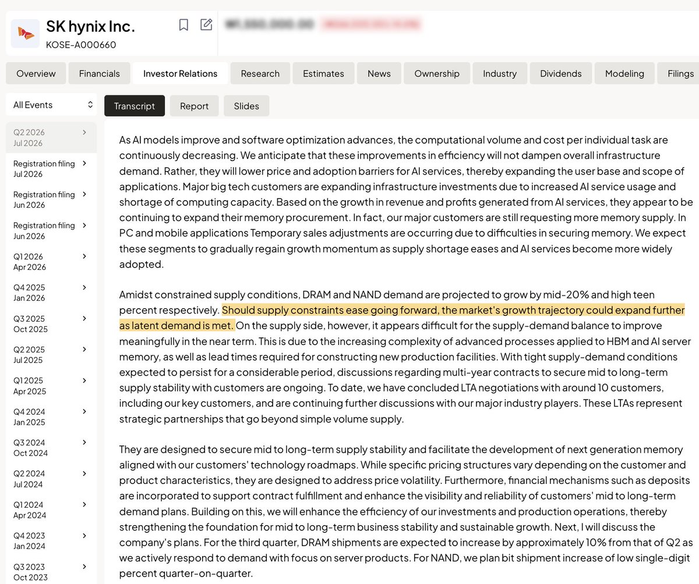Open the Q1 2025 Apr 2025 event
Viewport: 699px width, 584px height.
pos(51,386)
